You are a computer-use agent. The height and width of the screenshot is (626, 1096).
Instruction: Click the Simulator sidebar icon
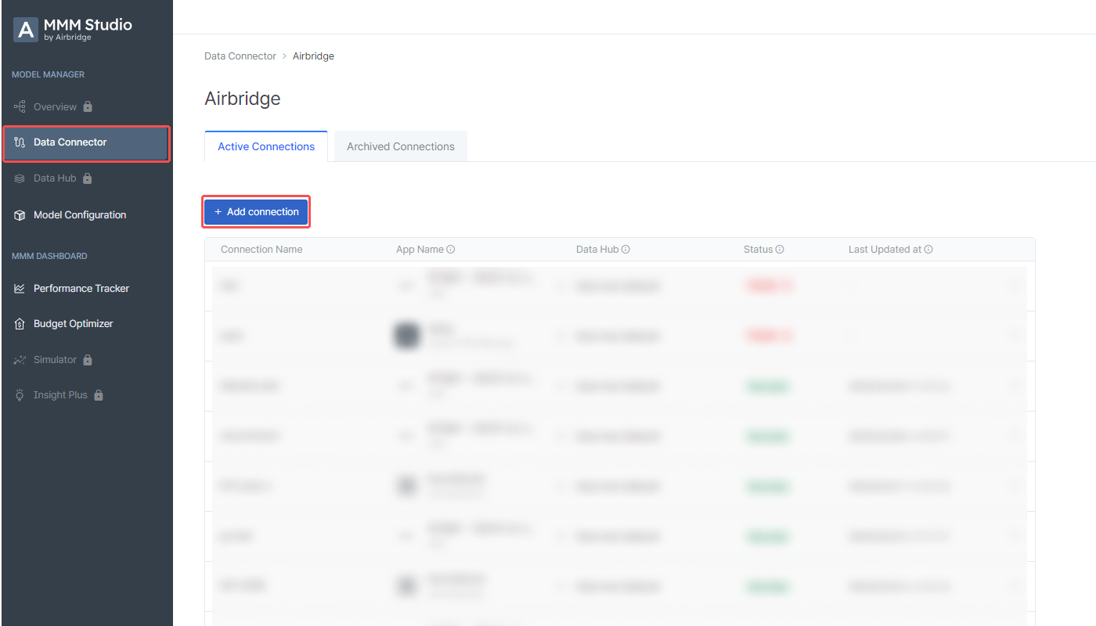point(20,360)
